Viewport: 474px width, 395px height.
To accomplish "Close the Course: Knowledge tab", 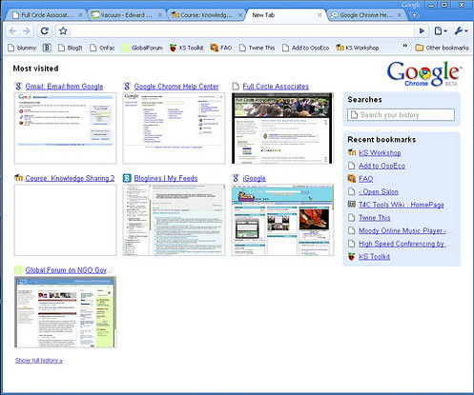I will (x=240, y=15).
